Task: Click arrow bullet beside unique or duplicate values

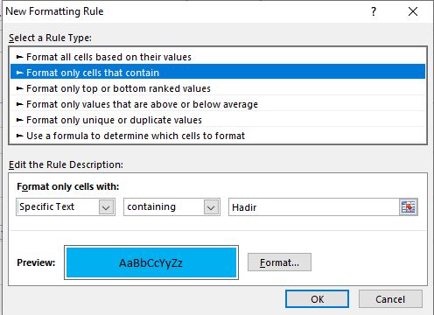Action: (x=19, y=120)
